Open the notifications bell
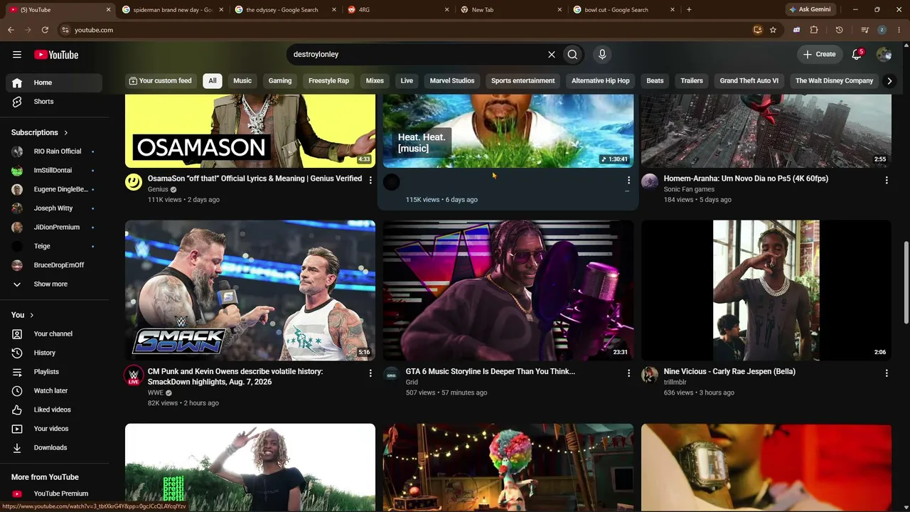The width and height of the screenshot is (910, 512). [x=857, y=54]
